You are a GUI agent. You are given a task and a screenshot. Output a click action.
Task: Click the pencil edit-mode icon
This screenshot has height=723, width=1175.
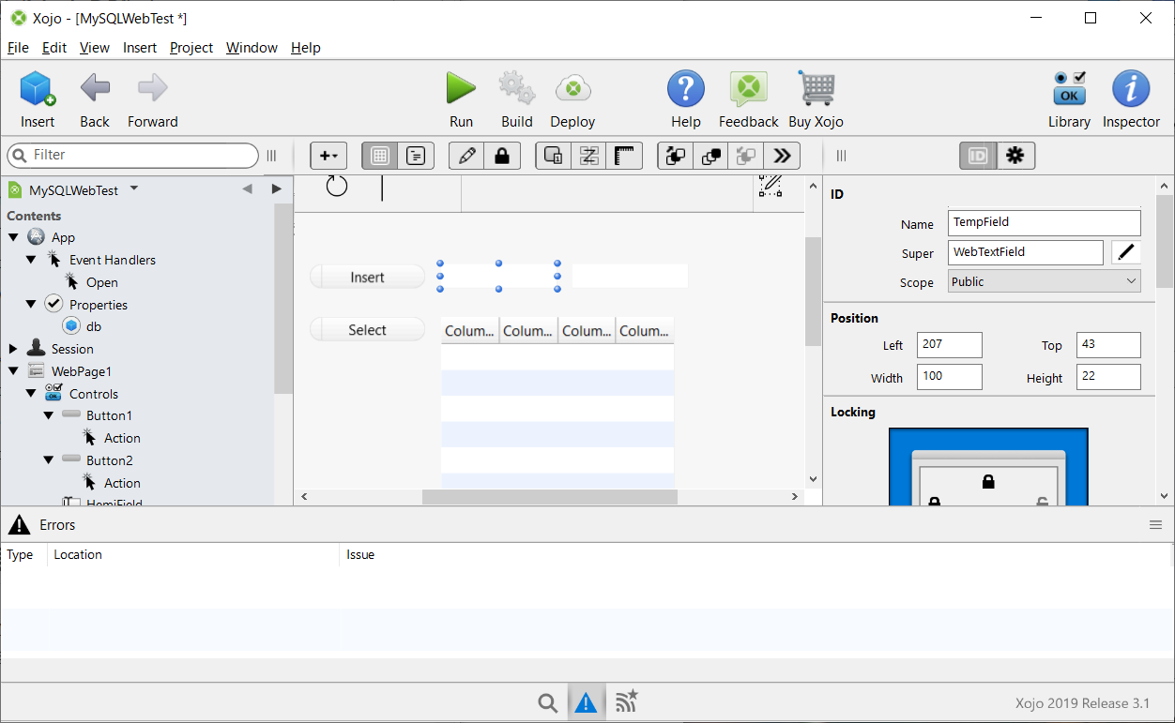click(466, 156)
